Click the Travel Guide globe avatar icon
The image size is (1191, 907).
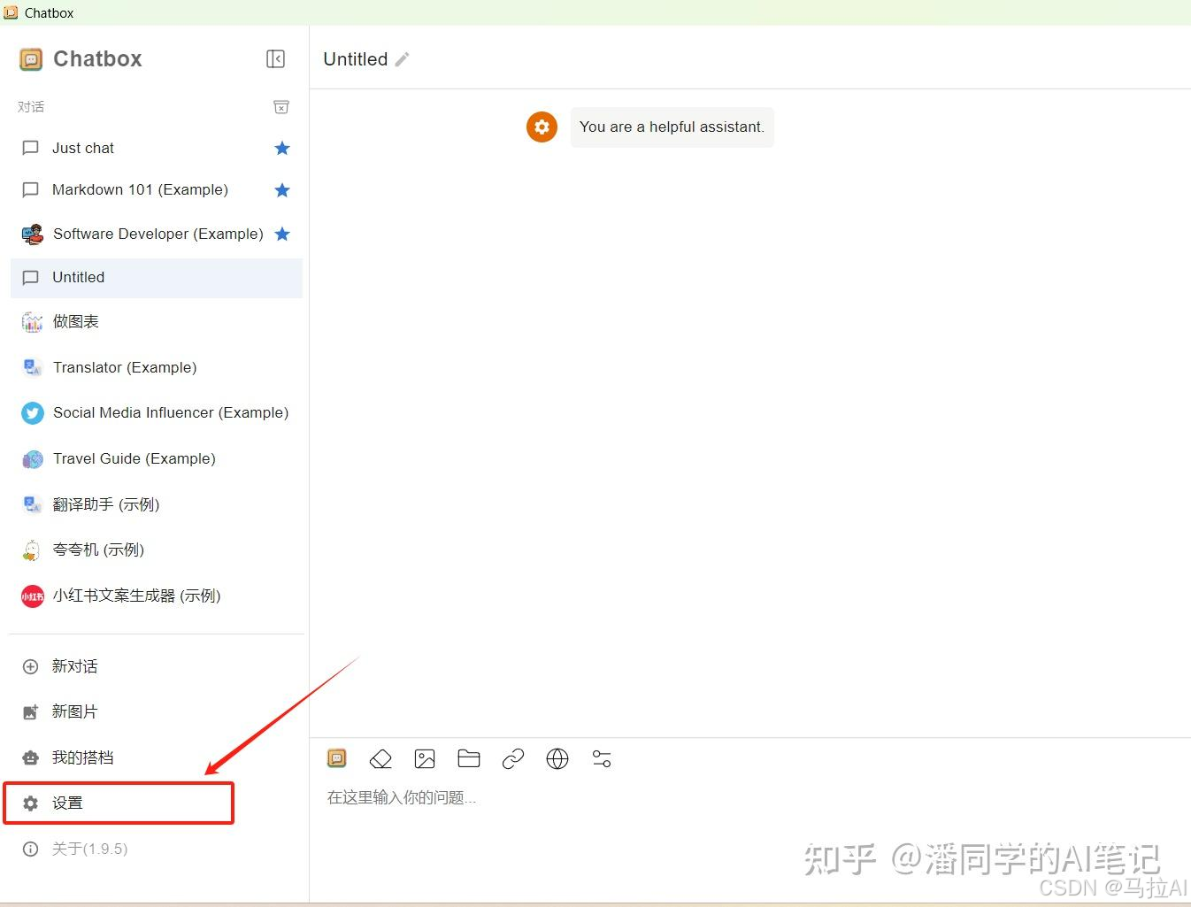(x=32, y=459)
